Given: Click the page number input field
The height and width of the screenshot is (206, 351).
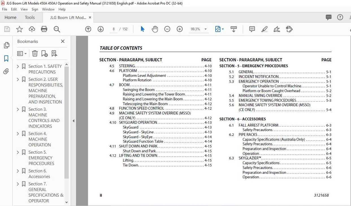Looking at the screenshot, I should coord(114,29).
